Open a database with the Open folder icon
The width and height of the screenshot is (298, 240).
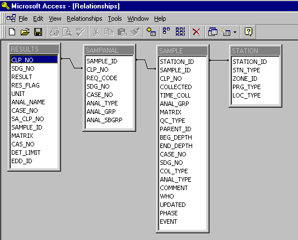[25, 32]
